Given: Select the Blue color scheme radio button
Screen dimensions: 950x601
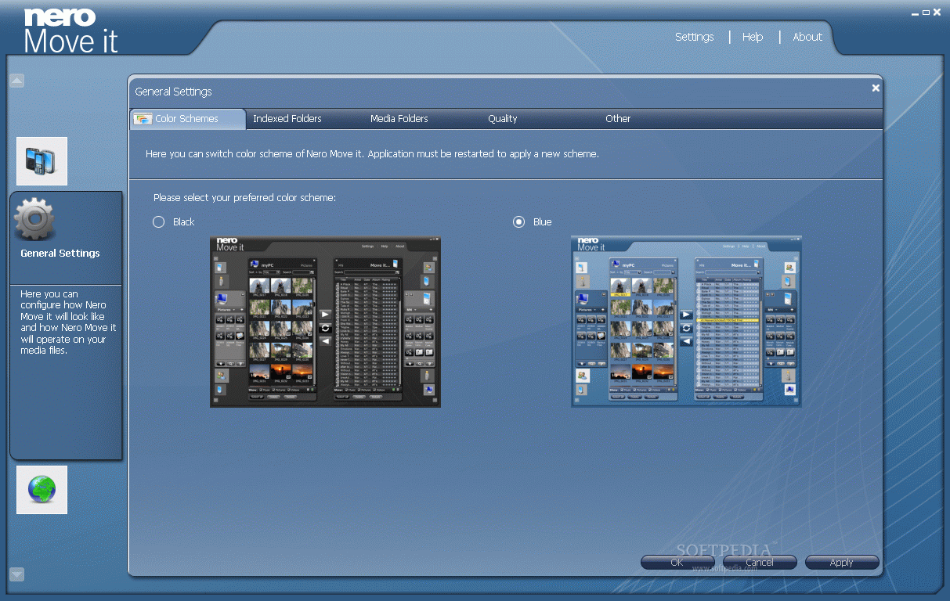Looking at the screenshot, I should coord(518,222).
